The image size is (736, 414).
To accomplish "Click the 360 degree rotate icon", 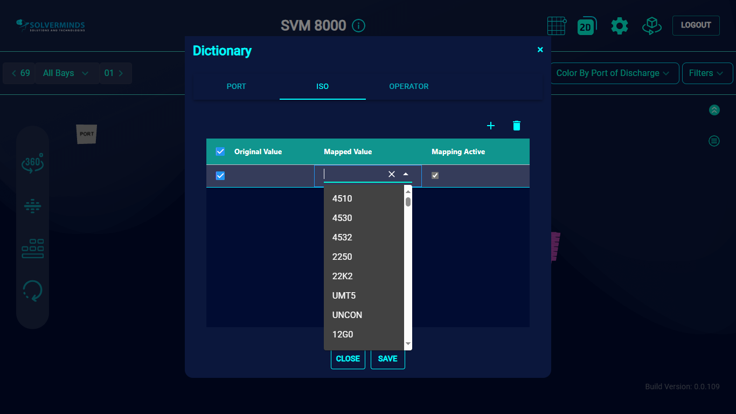I will [32, 163].
